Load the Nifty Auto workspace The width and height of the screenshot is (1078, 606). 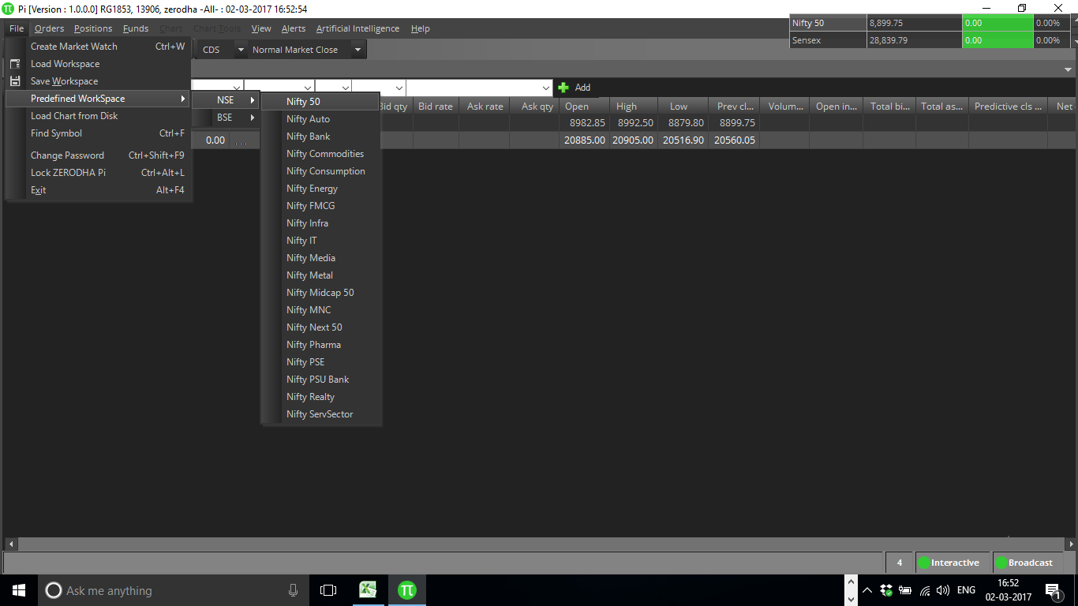[x=321, y=119]
